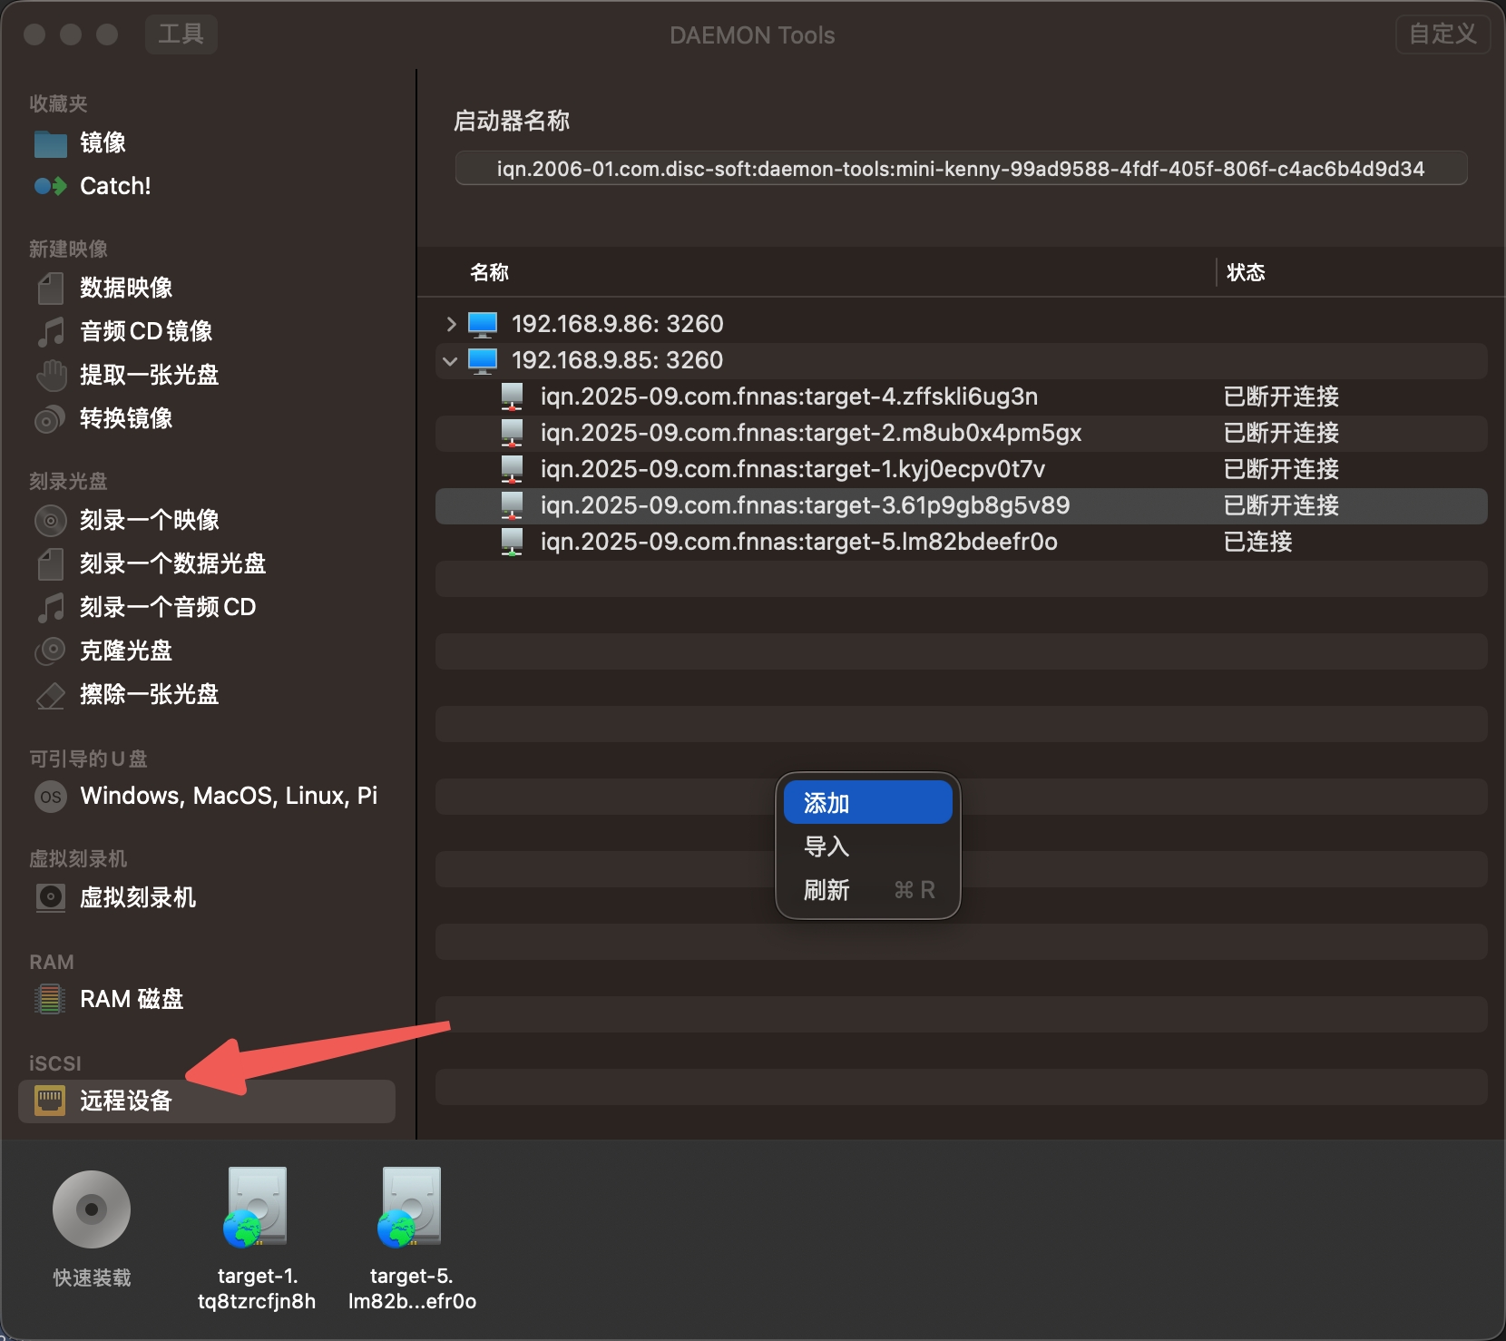Screen dimensions: 1506x1341
Task: Select mounted device target-5.lm82b...efr0o icon
Action: [411, 1207]
